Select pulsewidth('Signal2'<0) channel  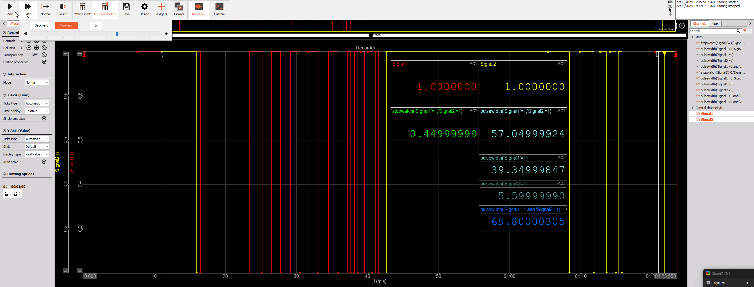click(717, 90)
